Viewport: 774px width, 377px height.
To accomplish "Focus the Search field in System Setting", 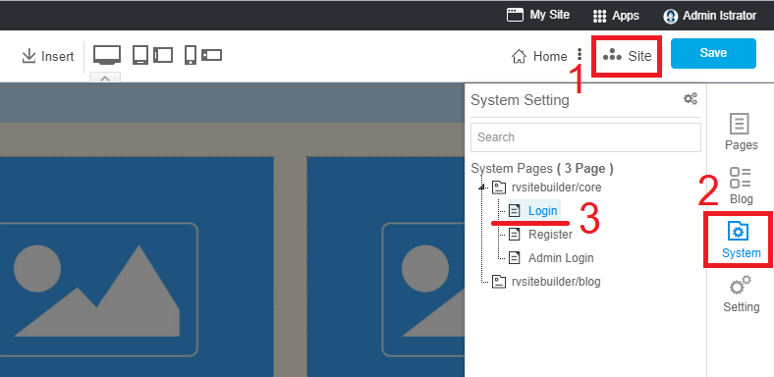I will point(585,137).
